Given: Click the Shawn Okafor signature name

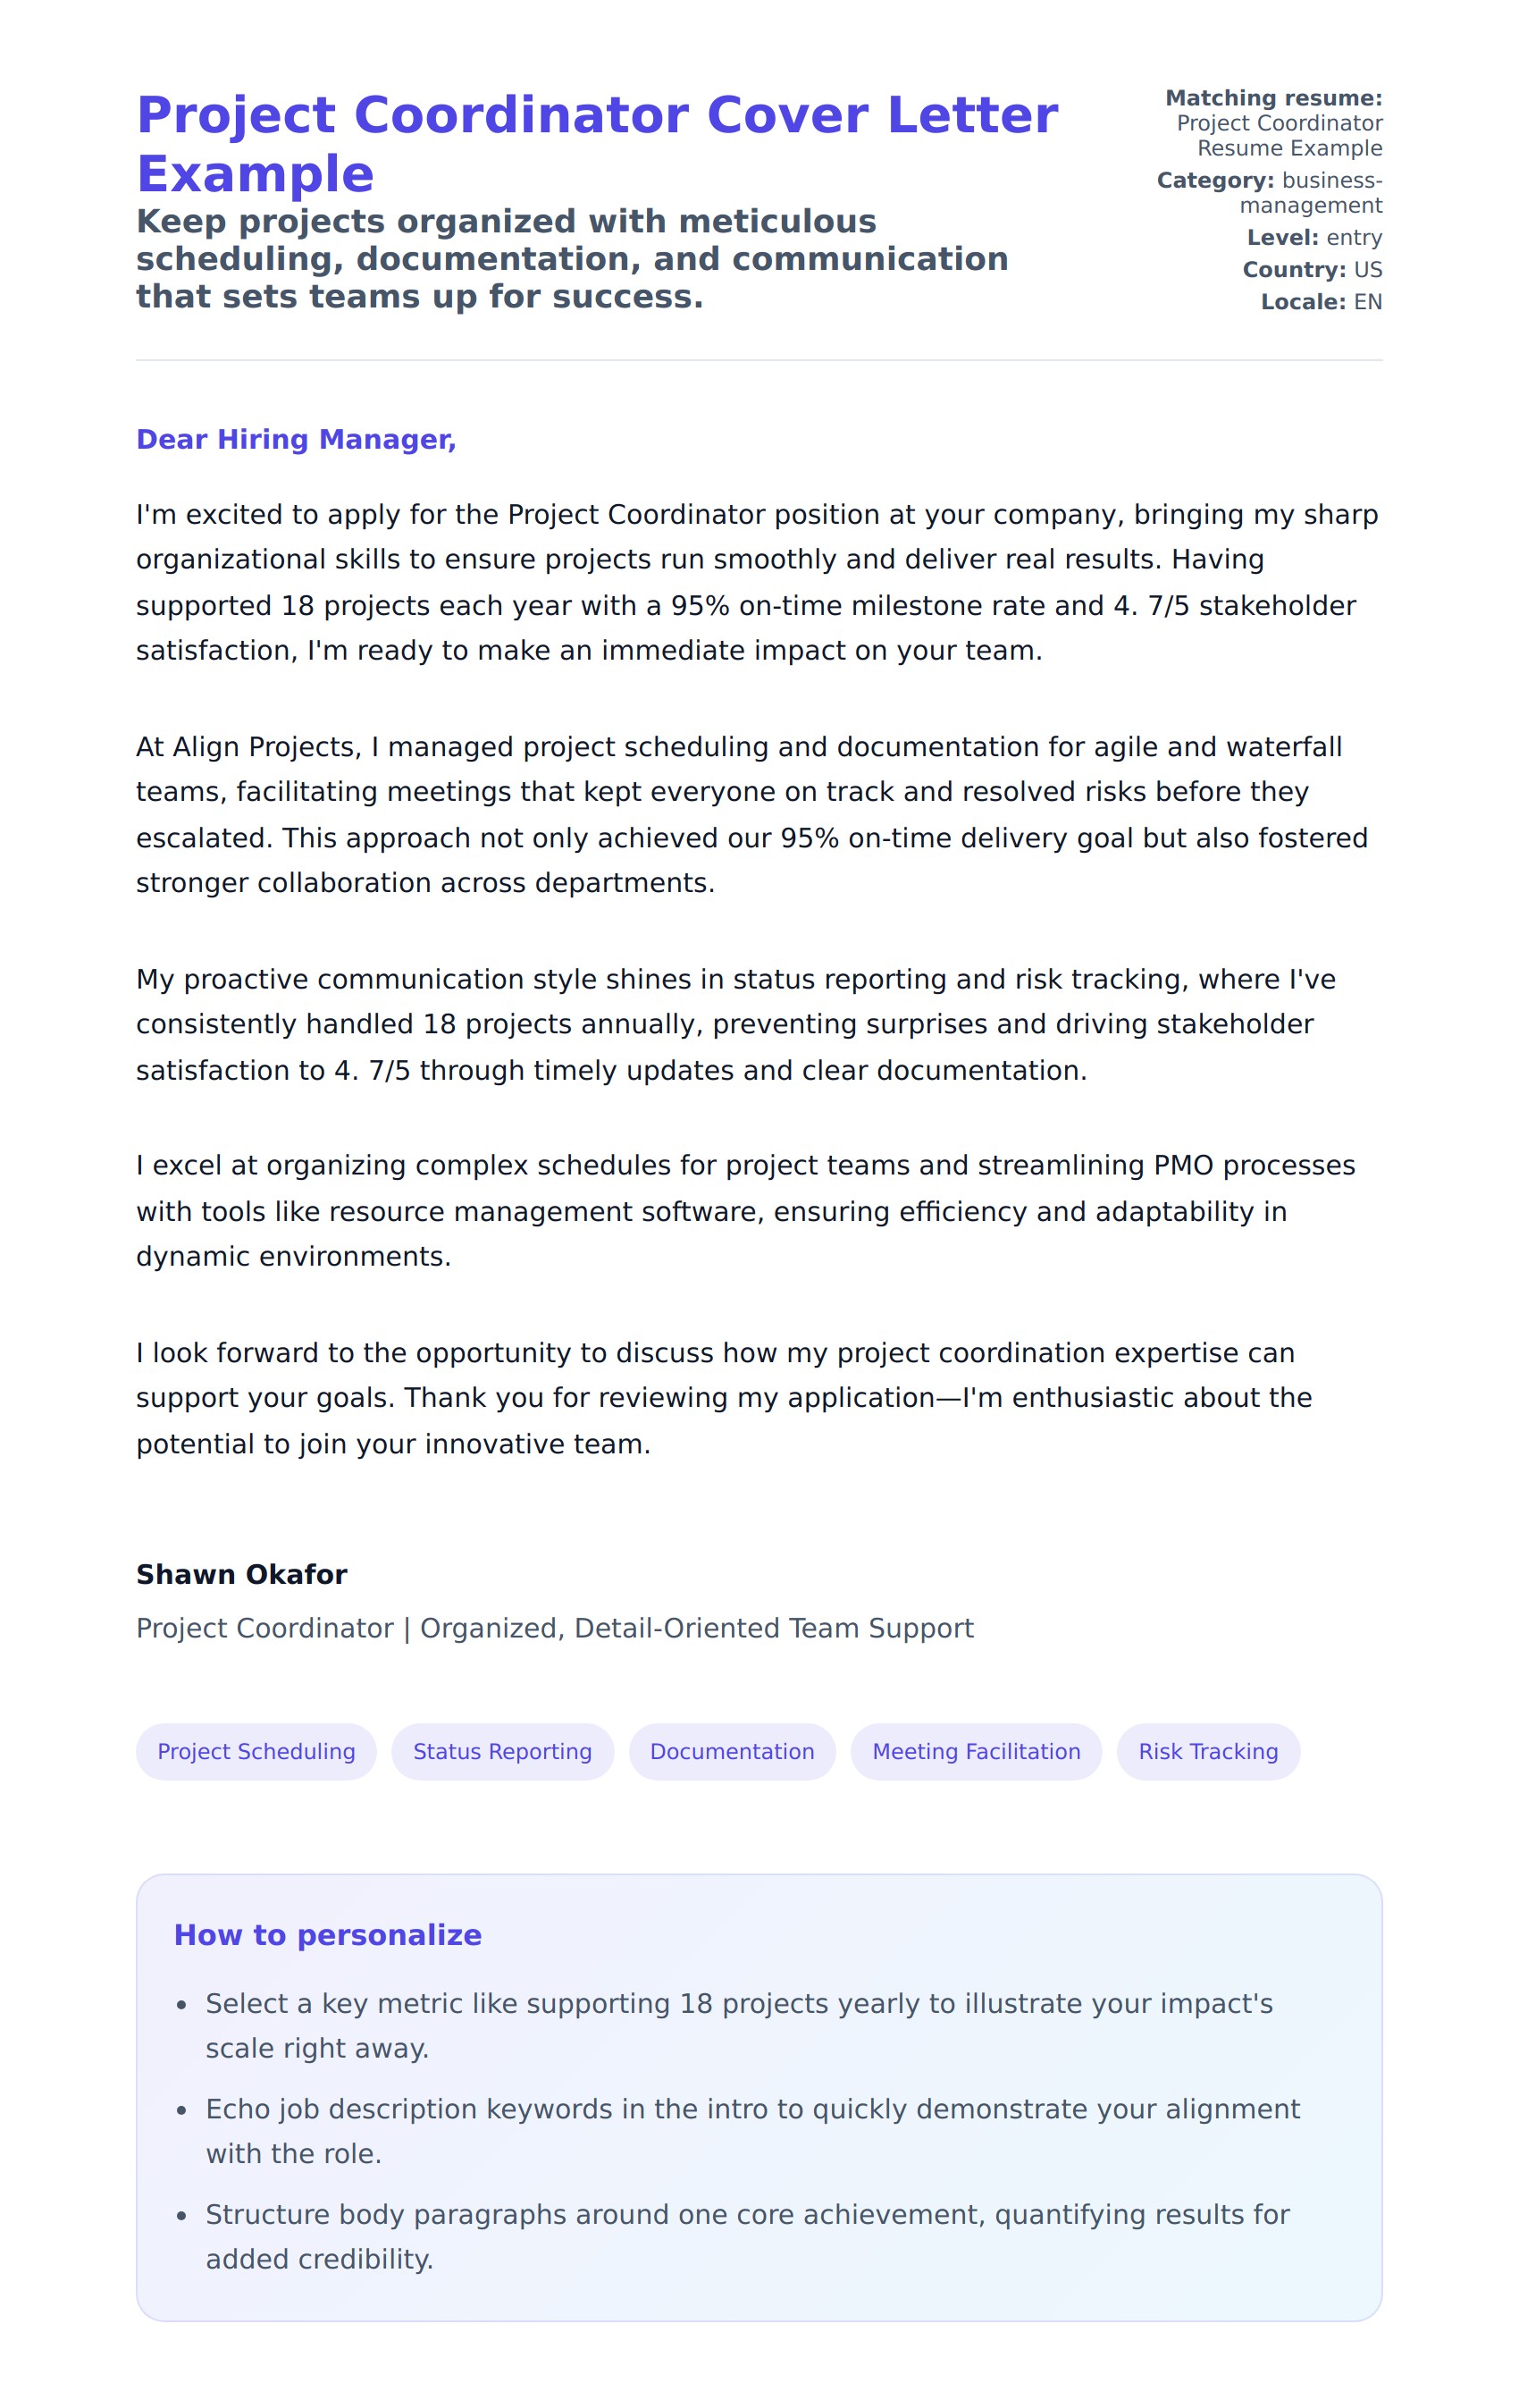Looking at the screenshot, I should point(242,1574).
